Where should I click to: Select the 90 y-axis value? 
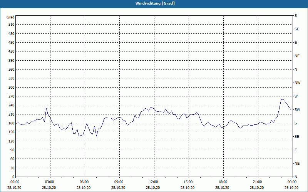pos(12,150)
